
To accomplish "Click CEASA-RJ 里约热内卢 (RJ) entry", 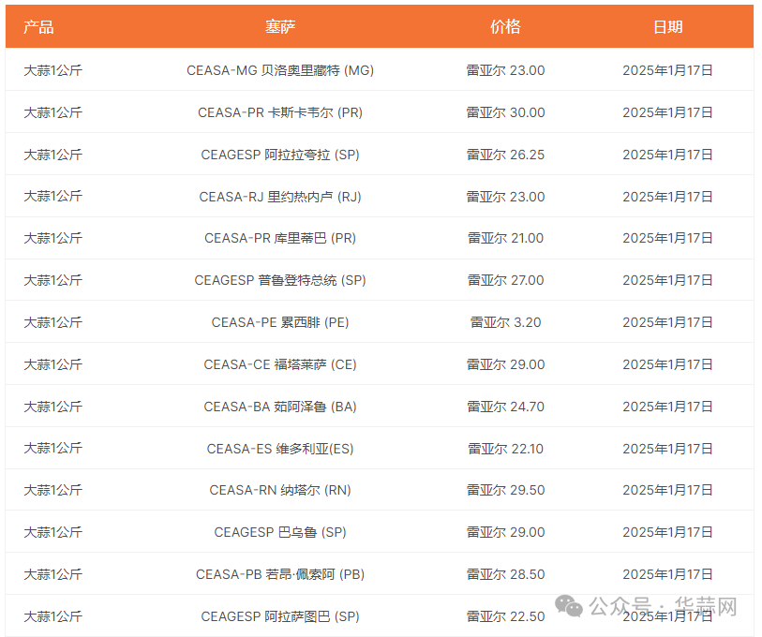I will click(x=280, y=197).
